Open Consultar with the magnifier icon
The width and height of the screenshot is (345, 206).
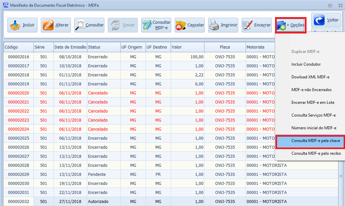tap(89, 25)
